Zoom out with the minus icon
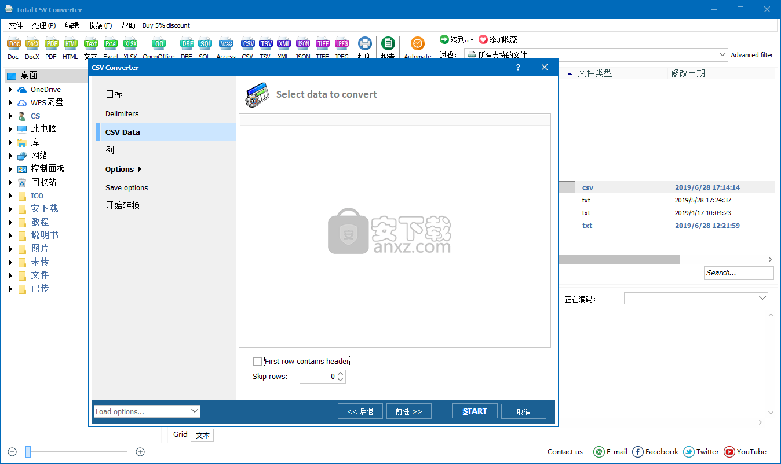Viewport: 781px width, 464px height. click(12, 452)
